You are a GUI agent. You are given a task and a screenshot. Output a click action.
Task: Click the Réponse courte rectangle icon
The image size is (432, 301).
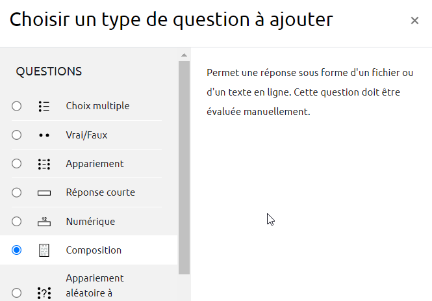[x=44, y=193]
